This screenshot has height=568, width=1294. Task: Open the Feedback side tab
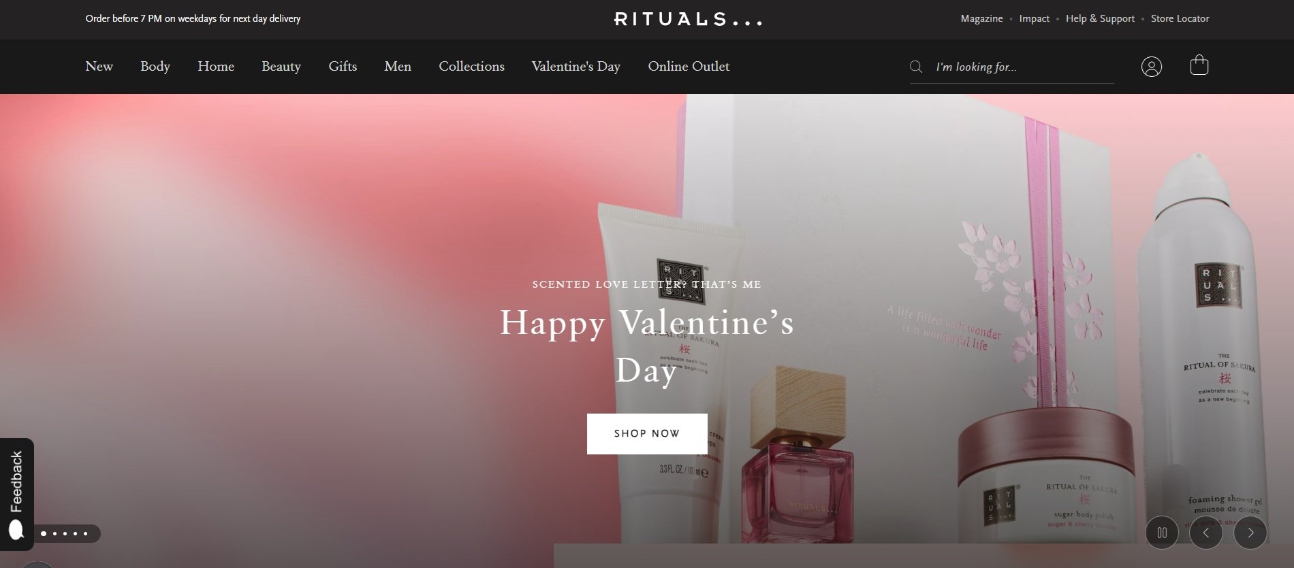[x=16, y=495]
